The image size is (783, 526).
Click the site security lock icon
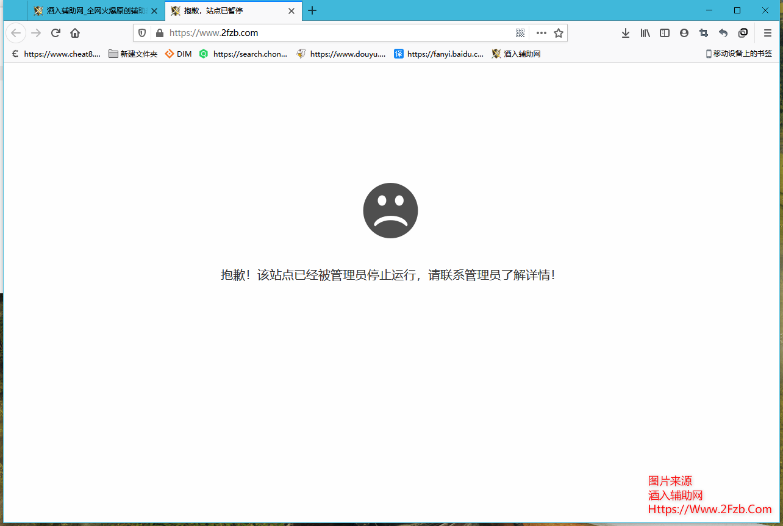click(x=159, y=33)
